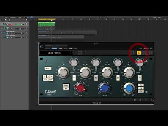Image resolution: width=168 pixels, height=126 pixels.
Task: Open the plugin setting name dropdown
Action: pos(56,45)
